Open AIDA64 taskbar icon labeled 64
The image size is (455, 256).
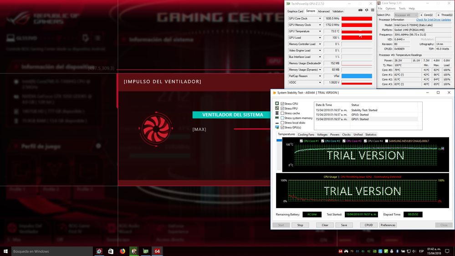157,251
